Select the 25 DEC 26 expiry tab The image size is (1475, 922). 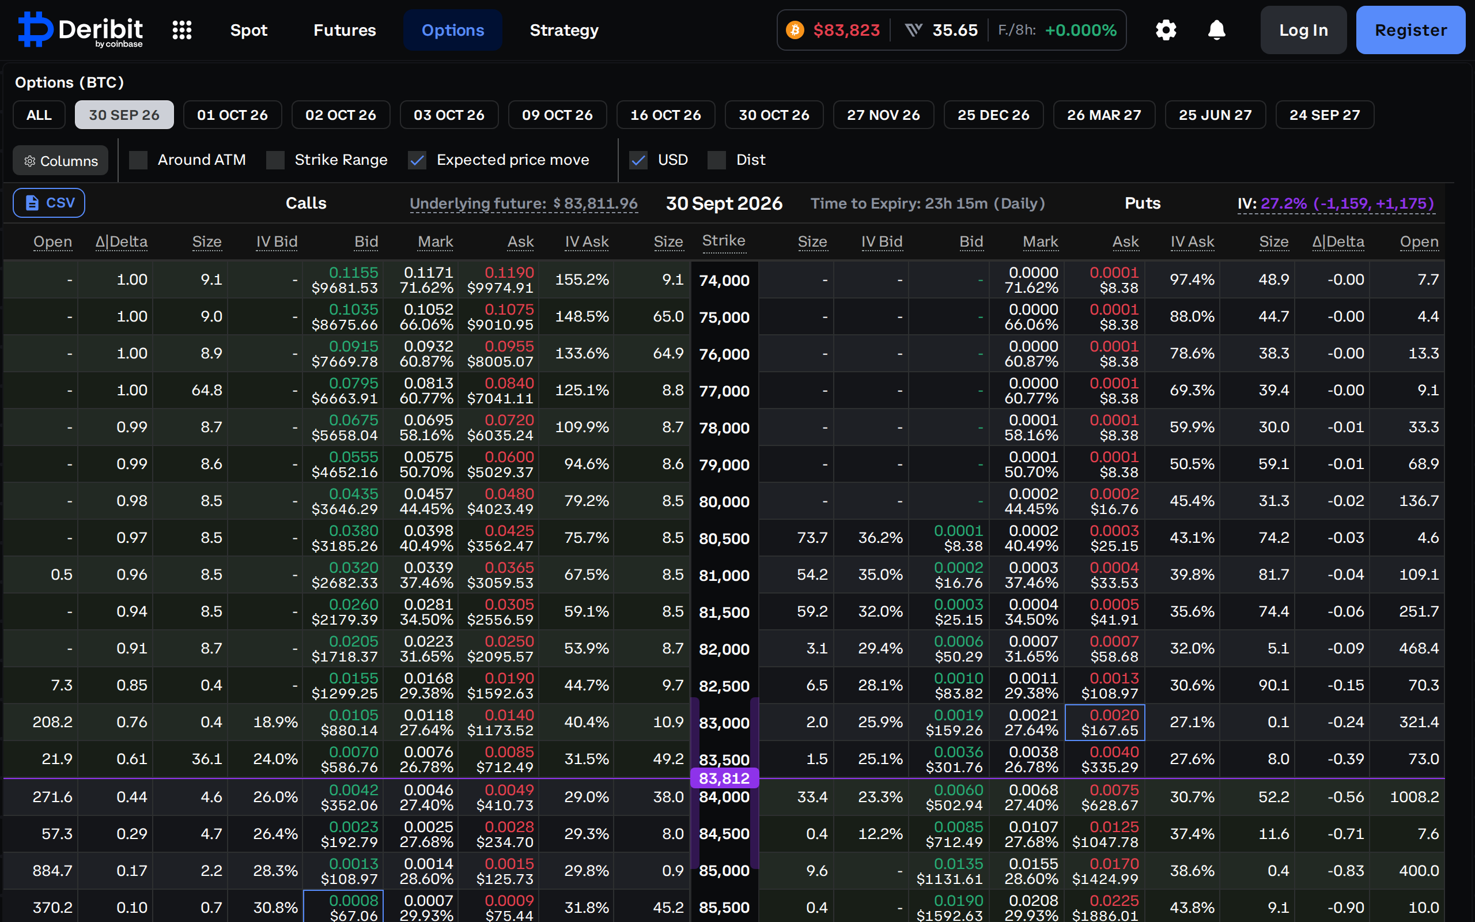(993, 115)
